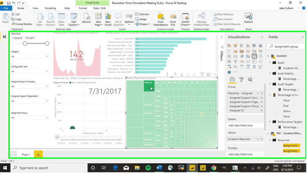This screenshot has width=307, height=173.
Task: Select the R script visual icon
Action: tap(254, 67)
